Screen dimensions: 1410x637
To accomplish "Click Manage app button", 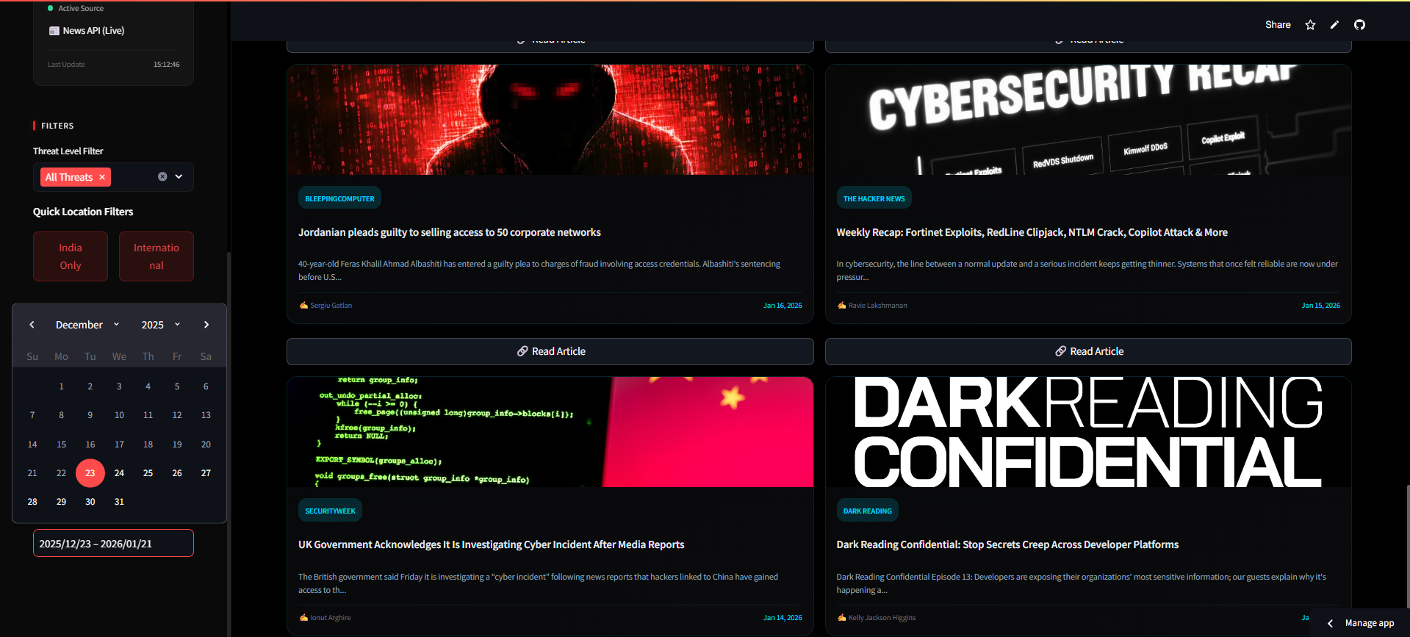I will point(1369,623).
